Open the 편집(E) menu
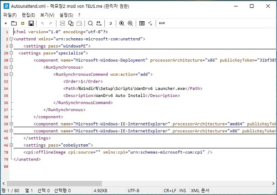This screenshot has width=277, height=195. point(28,15)
